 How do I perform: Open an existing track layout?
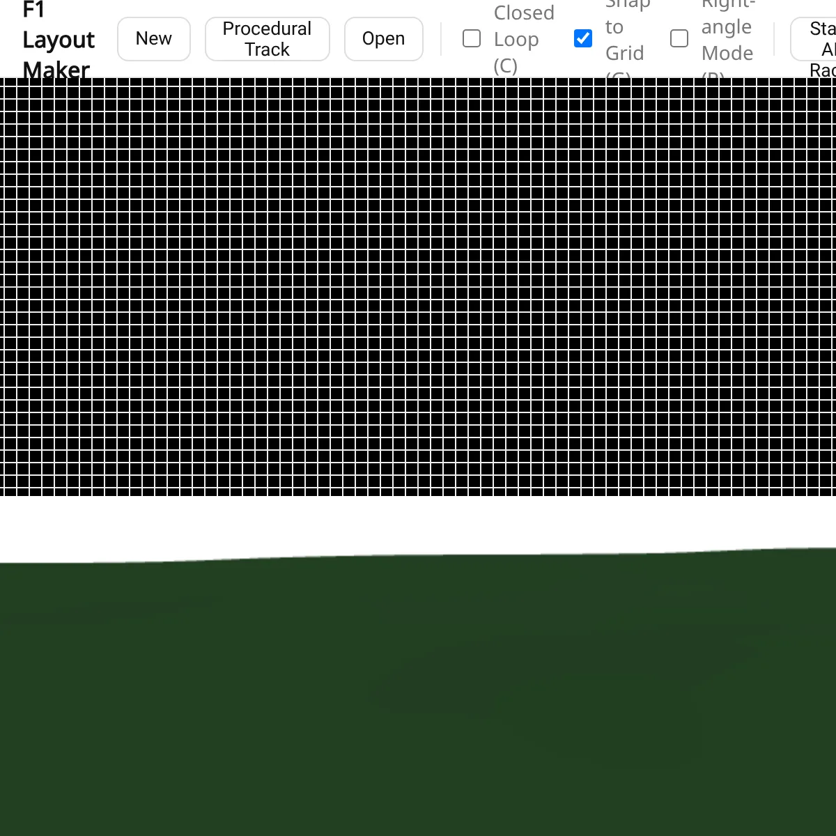(383, 38)
